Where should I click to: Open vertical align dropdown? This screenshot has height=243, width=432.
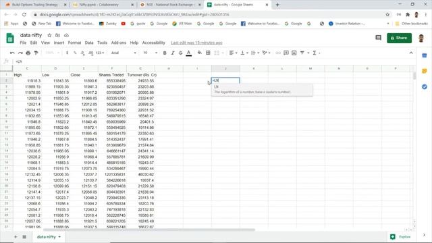click(244, 53)
